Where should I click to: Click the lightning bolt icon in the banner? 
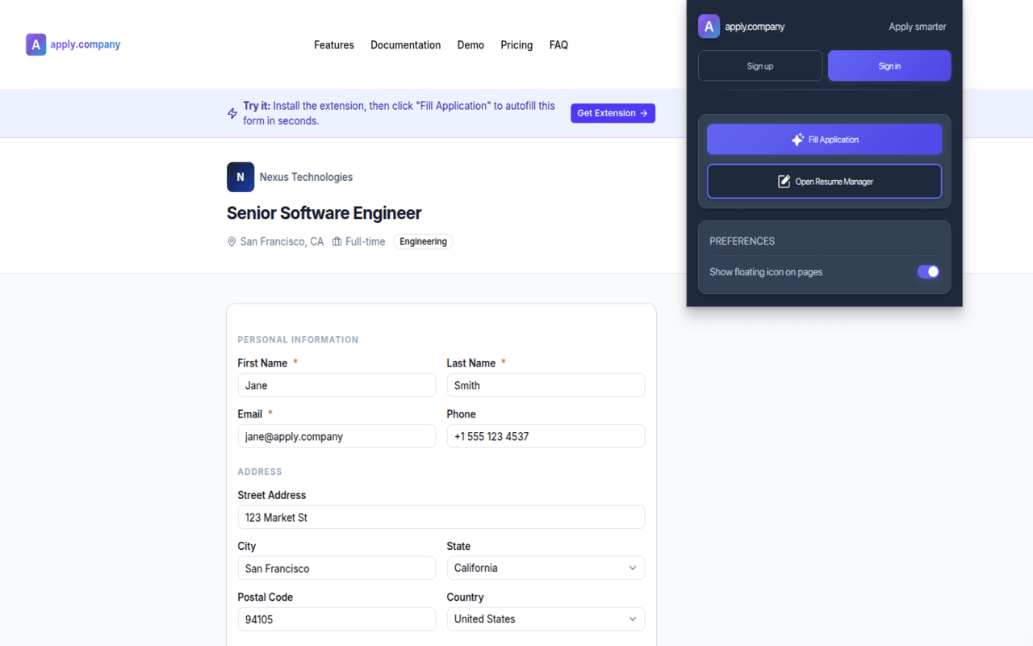(x=232, y=113)
